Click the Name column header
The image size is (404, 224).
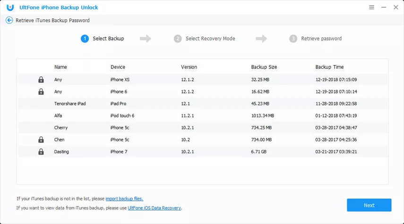coord(60,67)
